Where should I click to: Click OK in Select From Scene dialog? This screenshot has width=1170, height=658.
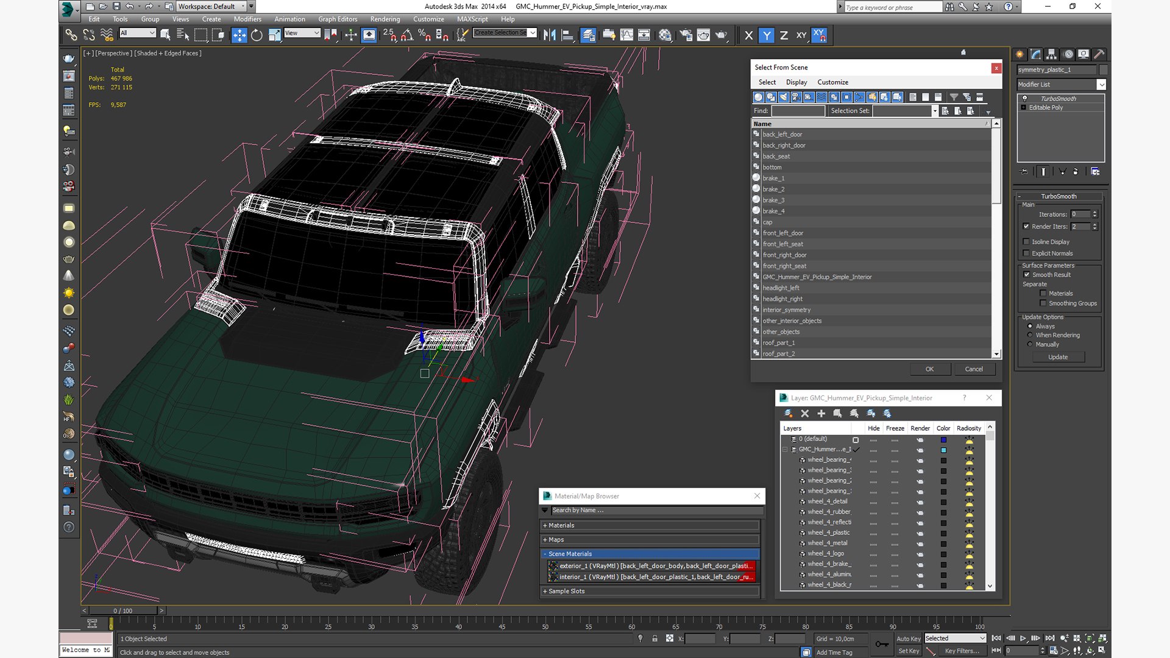coord(929,369)
